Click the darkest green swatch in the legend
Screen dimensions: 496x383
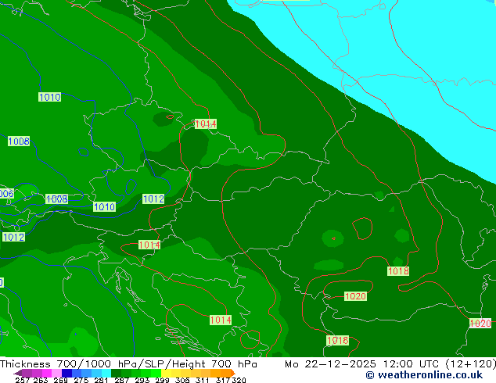coord(116,373)
